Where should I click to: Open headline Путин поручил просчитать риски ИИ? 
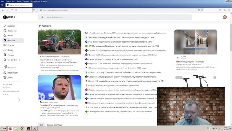113,59
